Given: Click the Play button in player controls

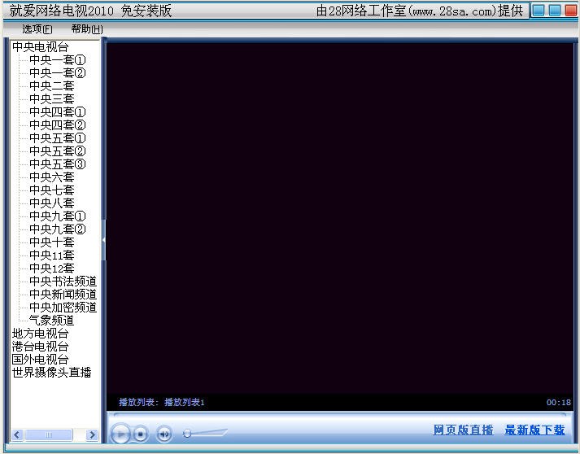Looking at the screenshot, I should pyautogui.click(x=120, y=434).
